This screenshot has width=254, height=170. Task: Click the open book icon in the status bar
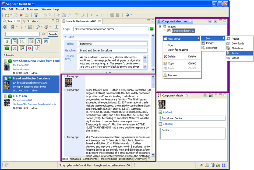coord(213,165)
